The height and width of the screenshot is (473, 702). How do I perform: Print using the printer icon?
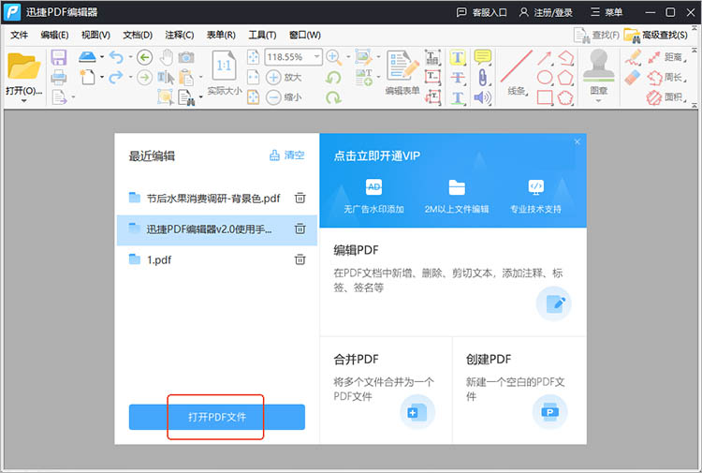point(59,77)
